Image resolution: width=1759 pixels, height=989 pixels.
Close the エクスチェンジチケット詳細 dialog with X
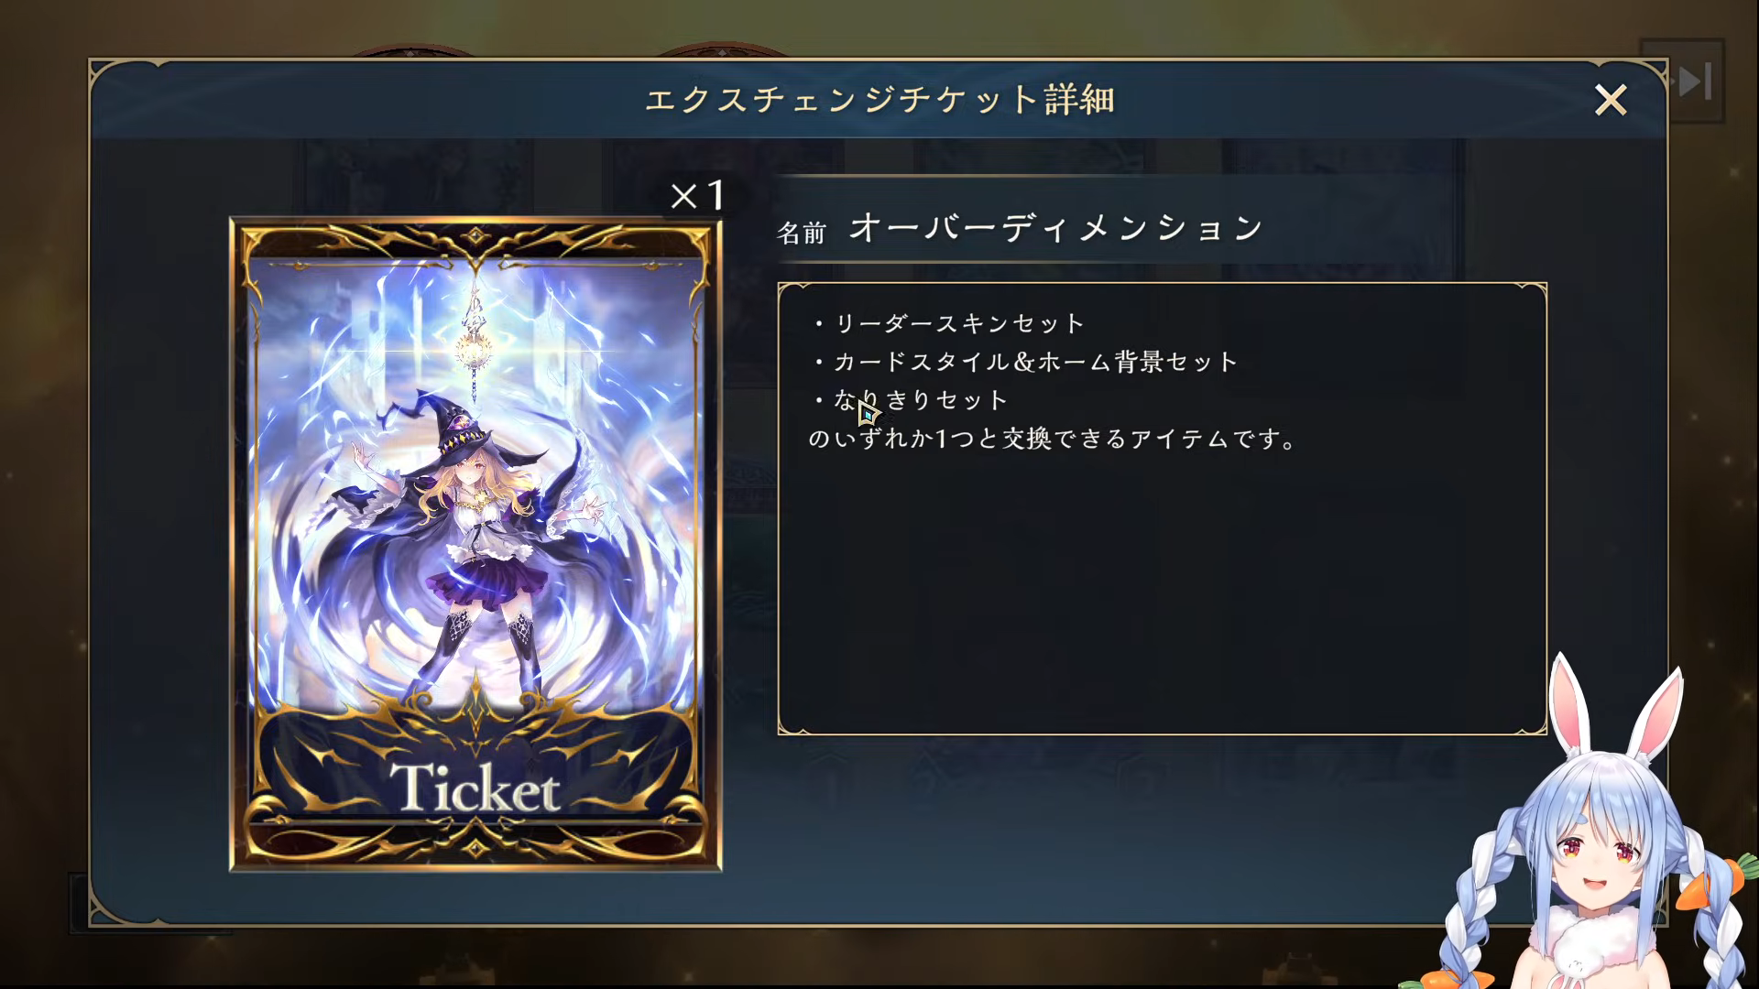click(x=1611, y=100)
